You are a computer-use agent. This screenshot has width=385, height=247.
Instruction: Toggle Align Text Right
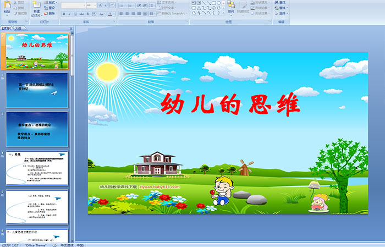(133, 14)
